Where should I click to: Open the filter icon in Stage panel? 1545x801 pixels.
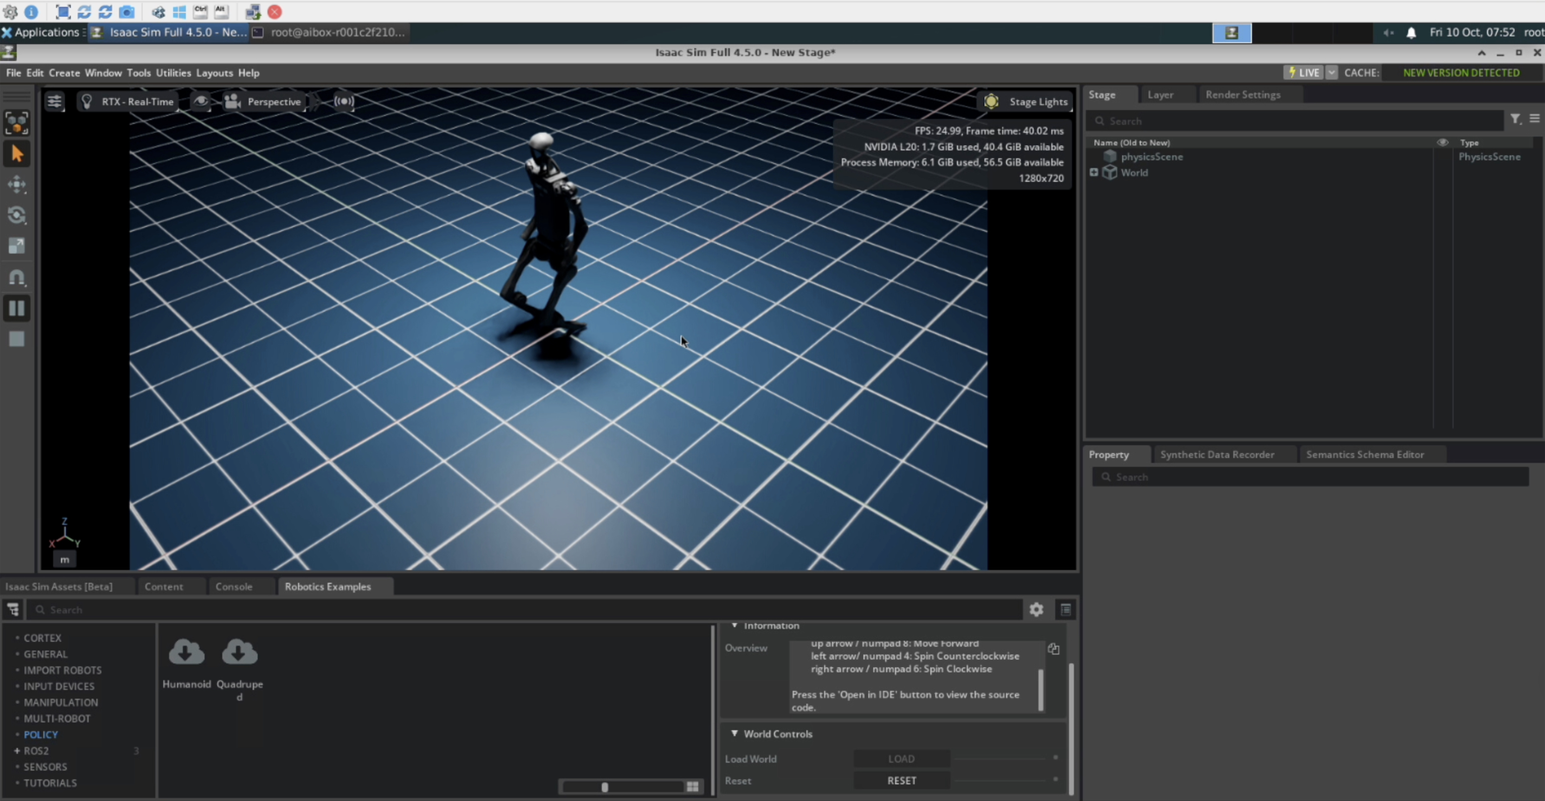coord(1515,119)
